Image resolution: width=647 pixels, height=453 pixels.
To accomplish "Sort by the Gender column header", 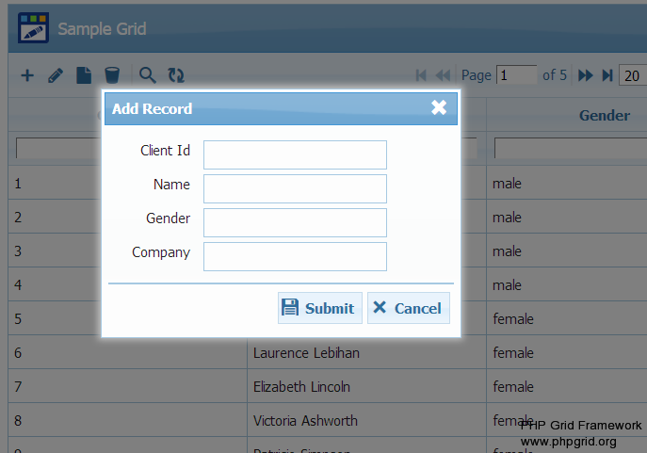I will (604, 115).
